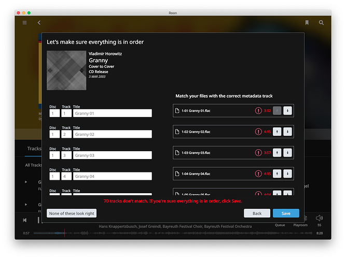Move 1-02 Granny 02.flac down

point(287,132)
